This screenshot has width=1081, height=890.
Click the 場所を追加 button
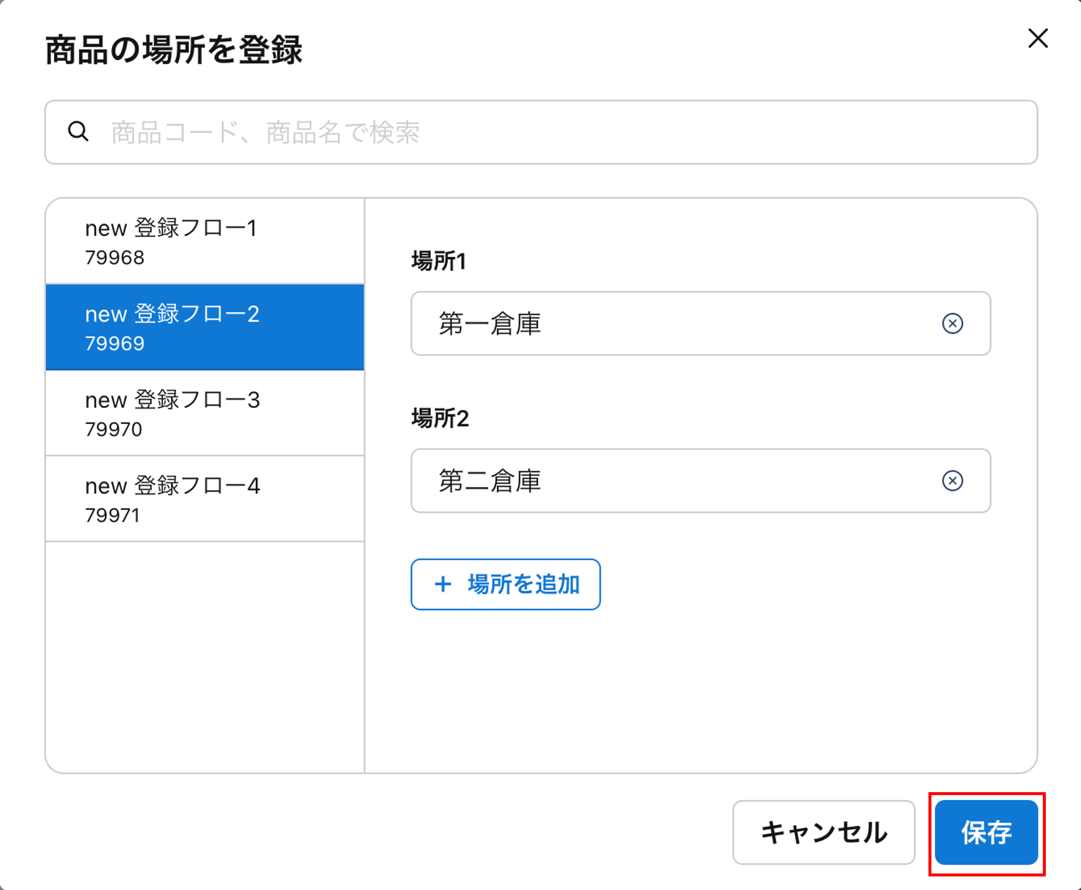506,585
